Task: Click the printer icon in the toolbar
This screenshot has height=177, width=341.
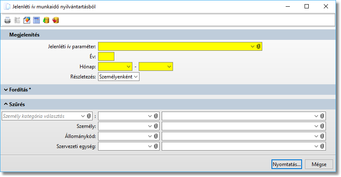Action: coord(8,20)
